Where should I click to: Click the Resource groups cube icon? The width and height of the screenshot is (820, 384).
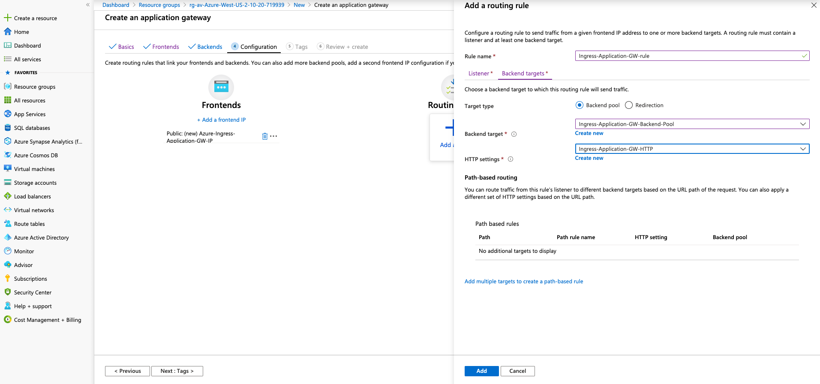coord(7,87)
